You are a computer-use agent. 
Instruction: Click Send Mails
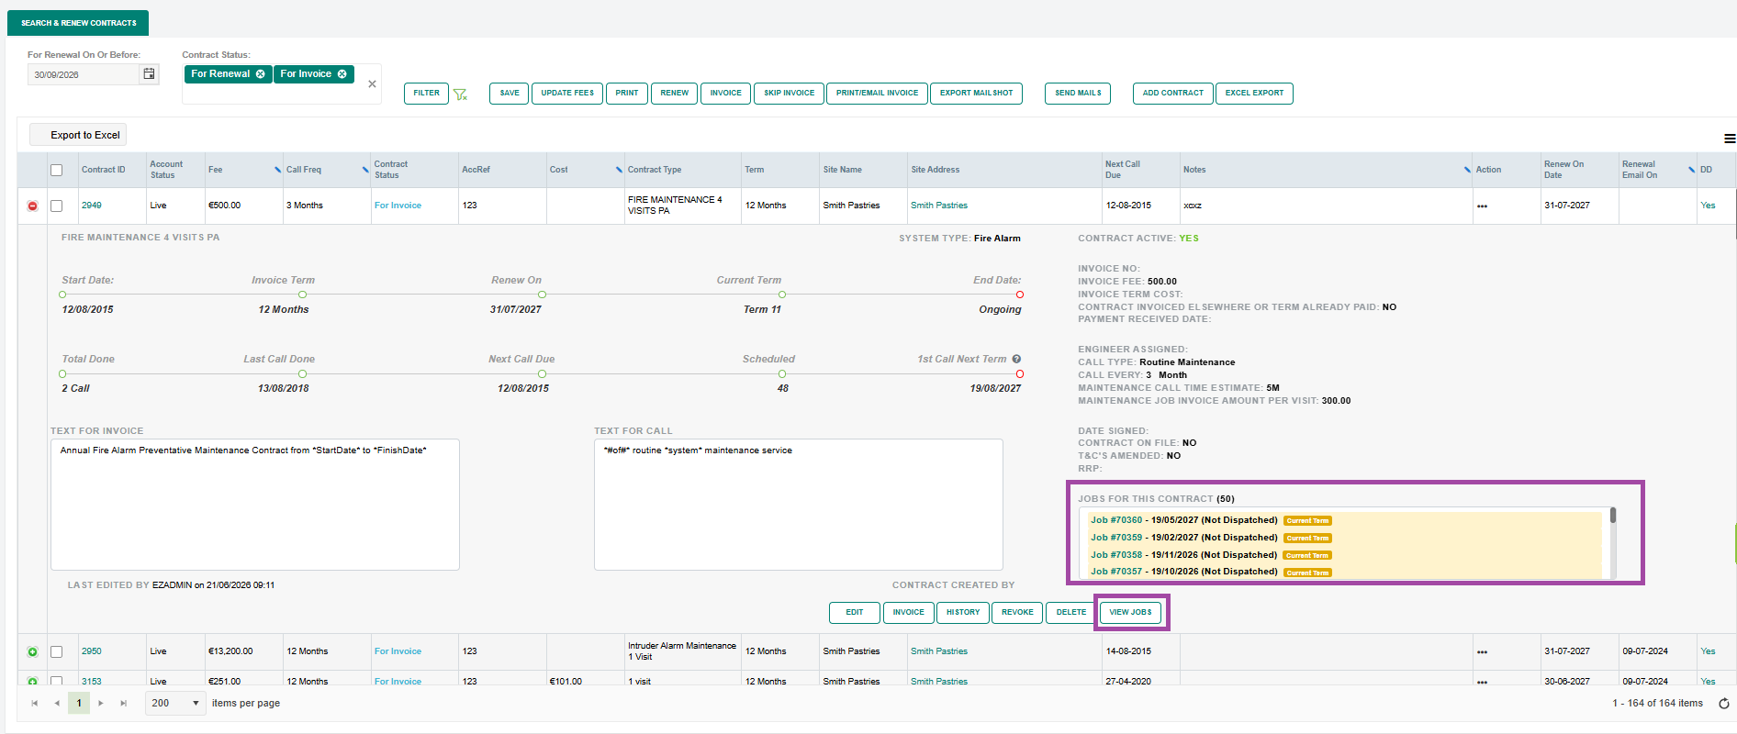click(x=1078, y=94)
